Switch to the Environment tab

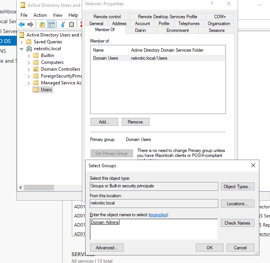point(178,30)
